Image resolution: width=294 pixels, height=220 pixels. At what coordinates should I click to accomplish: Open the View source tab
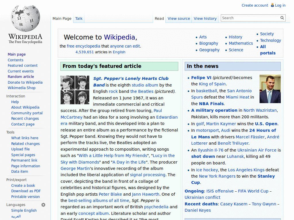click(179, 19)
